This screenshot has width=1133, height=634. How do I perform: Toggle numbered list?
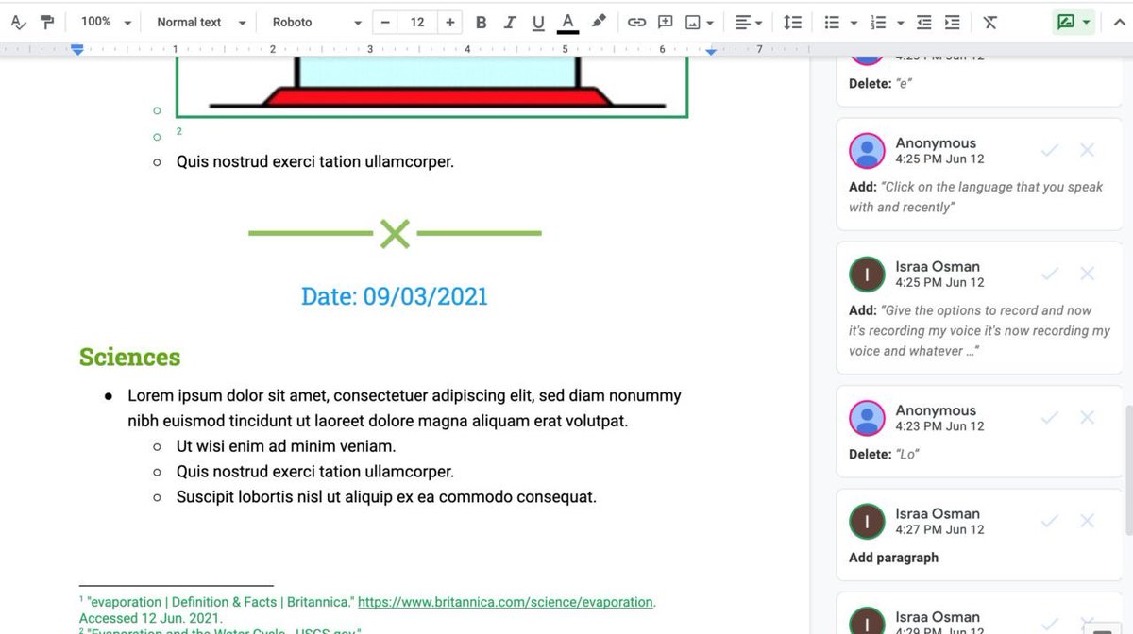tap(878, 22)
